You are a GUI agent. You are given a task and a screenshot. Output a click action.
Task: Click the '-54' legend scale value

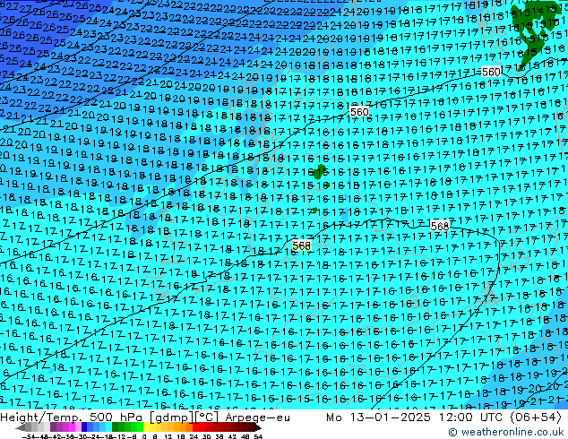click(28, 436)
